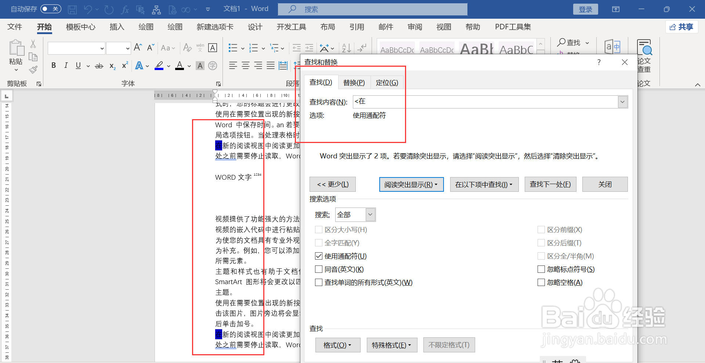Switch to the 审阅 ribbon tab
Image resolution: width=705 pixels, height=363 pixels.
pos(415,27)
